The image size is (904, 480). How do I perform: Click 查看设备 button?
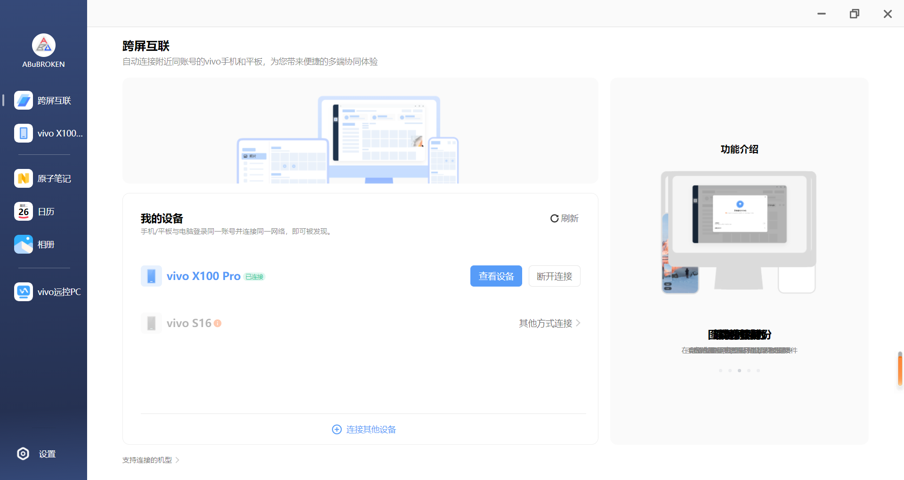point(496,276)
